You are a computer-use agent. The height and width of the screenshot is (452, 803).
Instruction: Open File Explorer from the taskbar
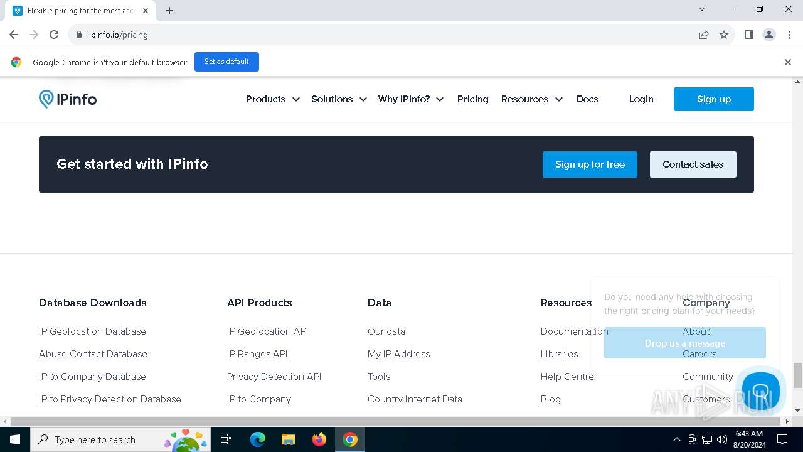click(x=289, y=439)
